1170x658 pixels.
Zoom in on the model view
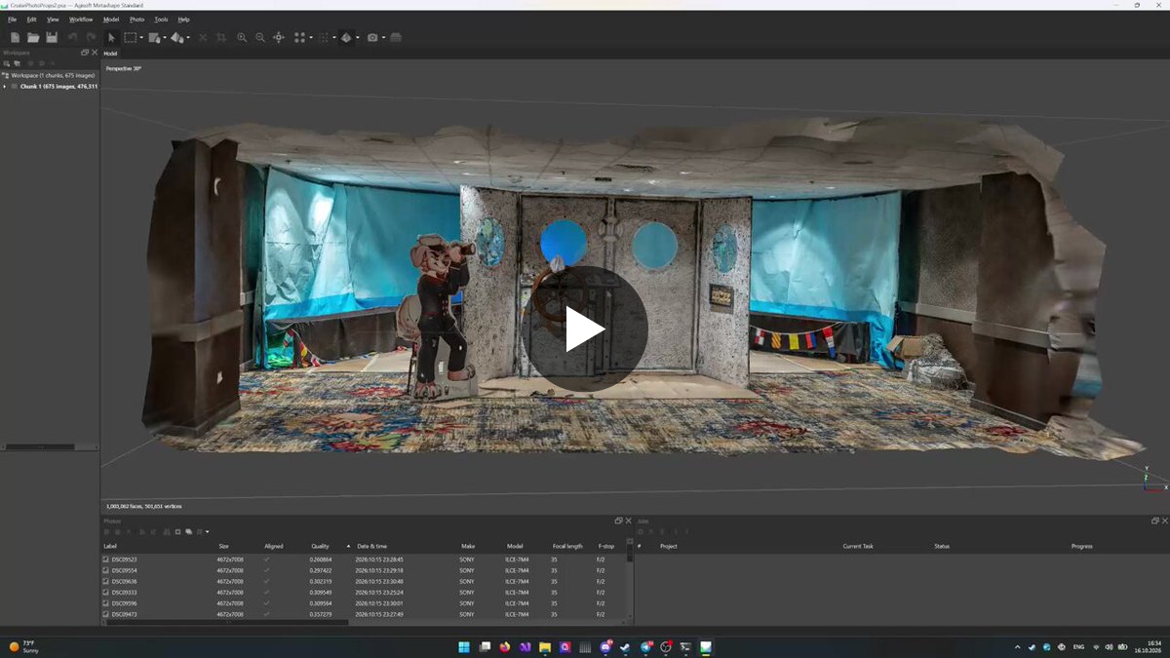coord(242,37)
